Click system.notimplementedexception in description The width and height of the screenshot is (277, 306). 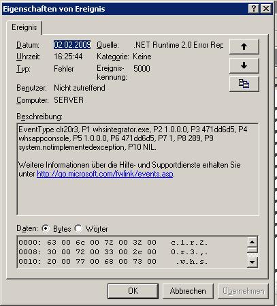[71, 147]
